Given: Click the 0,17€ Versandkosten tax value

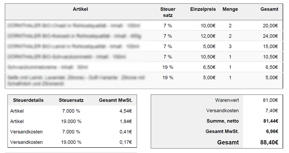Looking at the screenshot, I should 125,142.
